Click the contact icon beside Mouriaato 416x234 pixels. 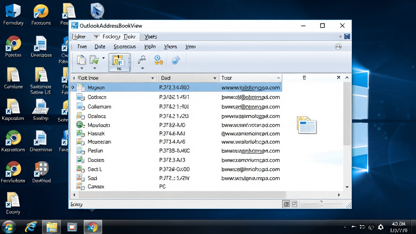click(x=80, y=125)
